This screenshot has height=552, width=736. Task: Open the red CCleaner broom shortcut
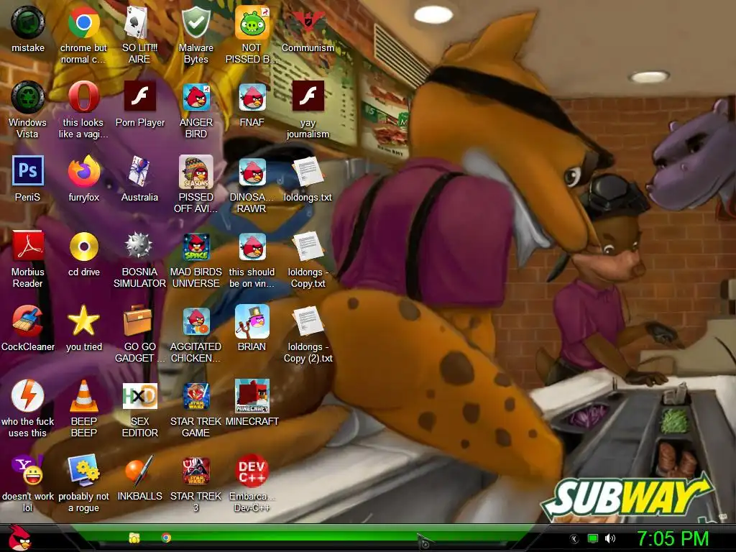click(x=28, y=321)
